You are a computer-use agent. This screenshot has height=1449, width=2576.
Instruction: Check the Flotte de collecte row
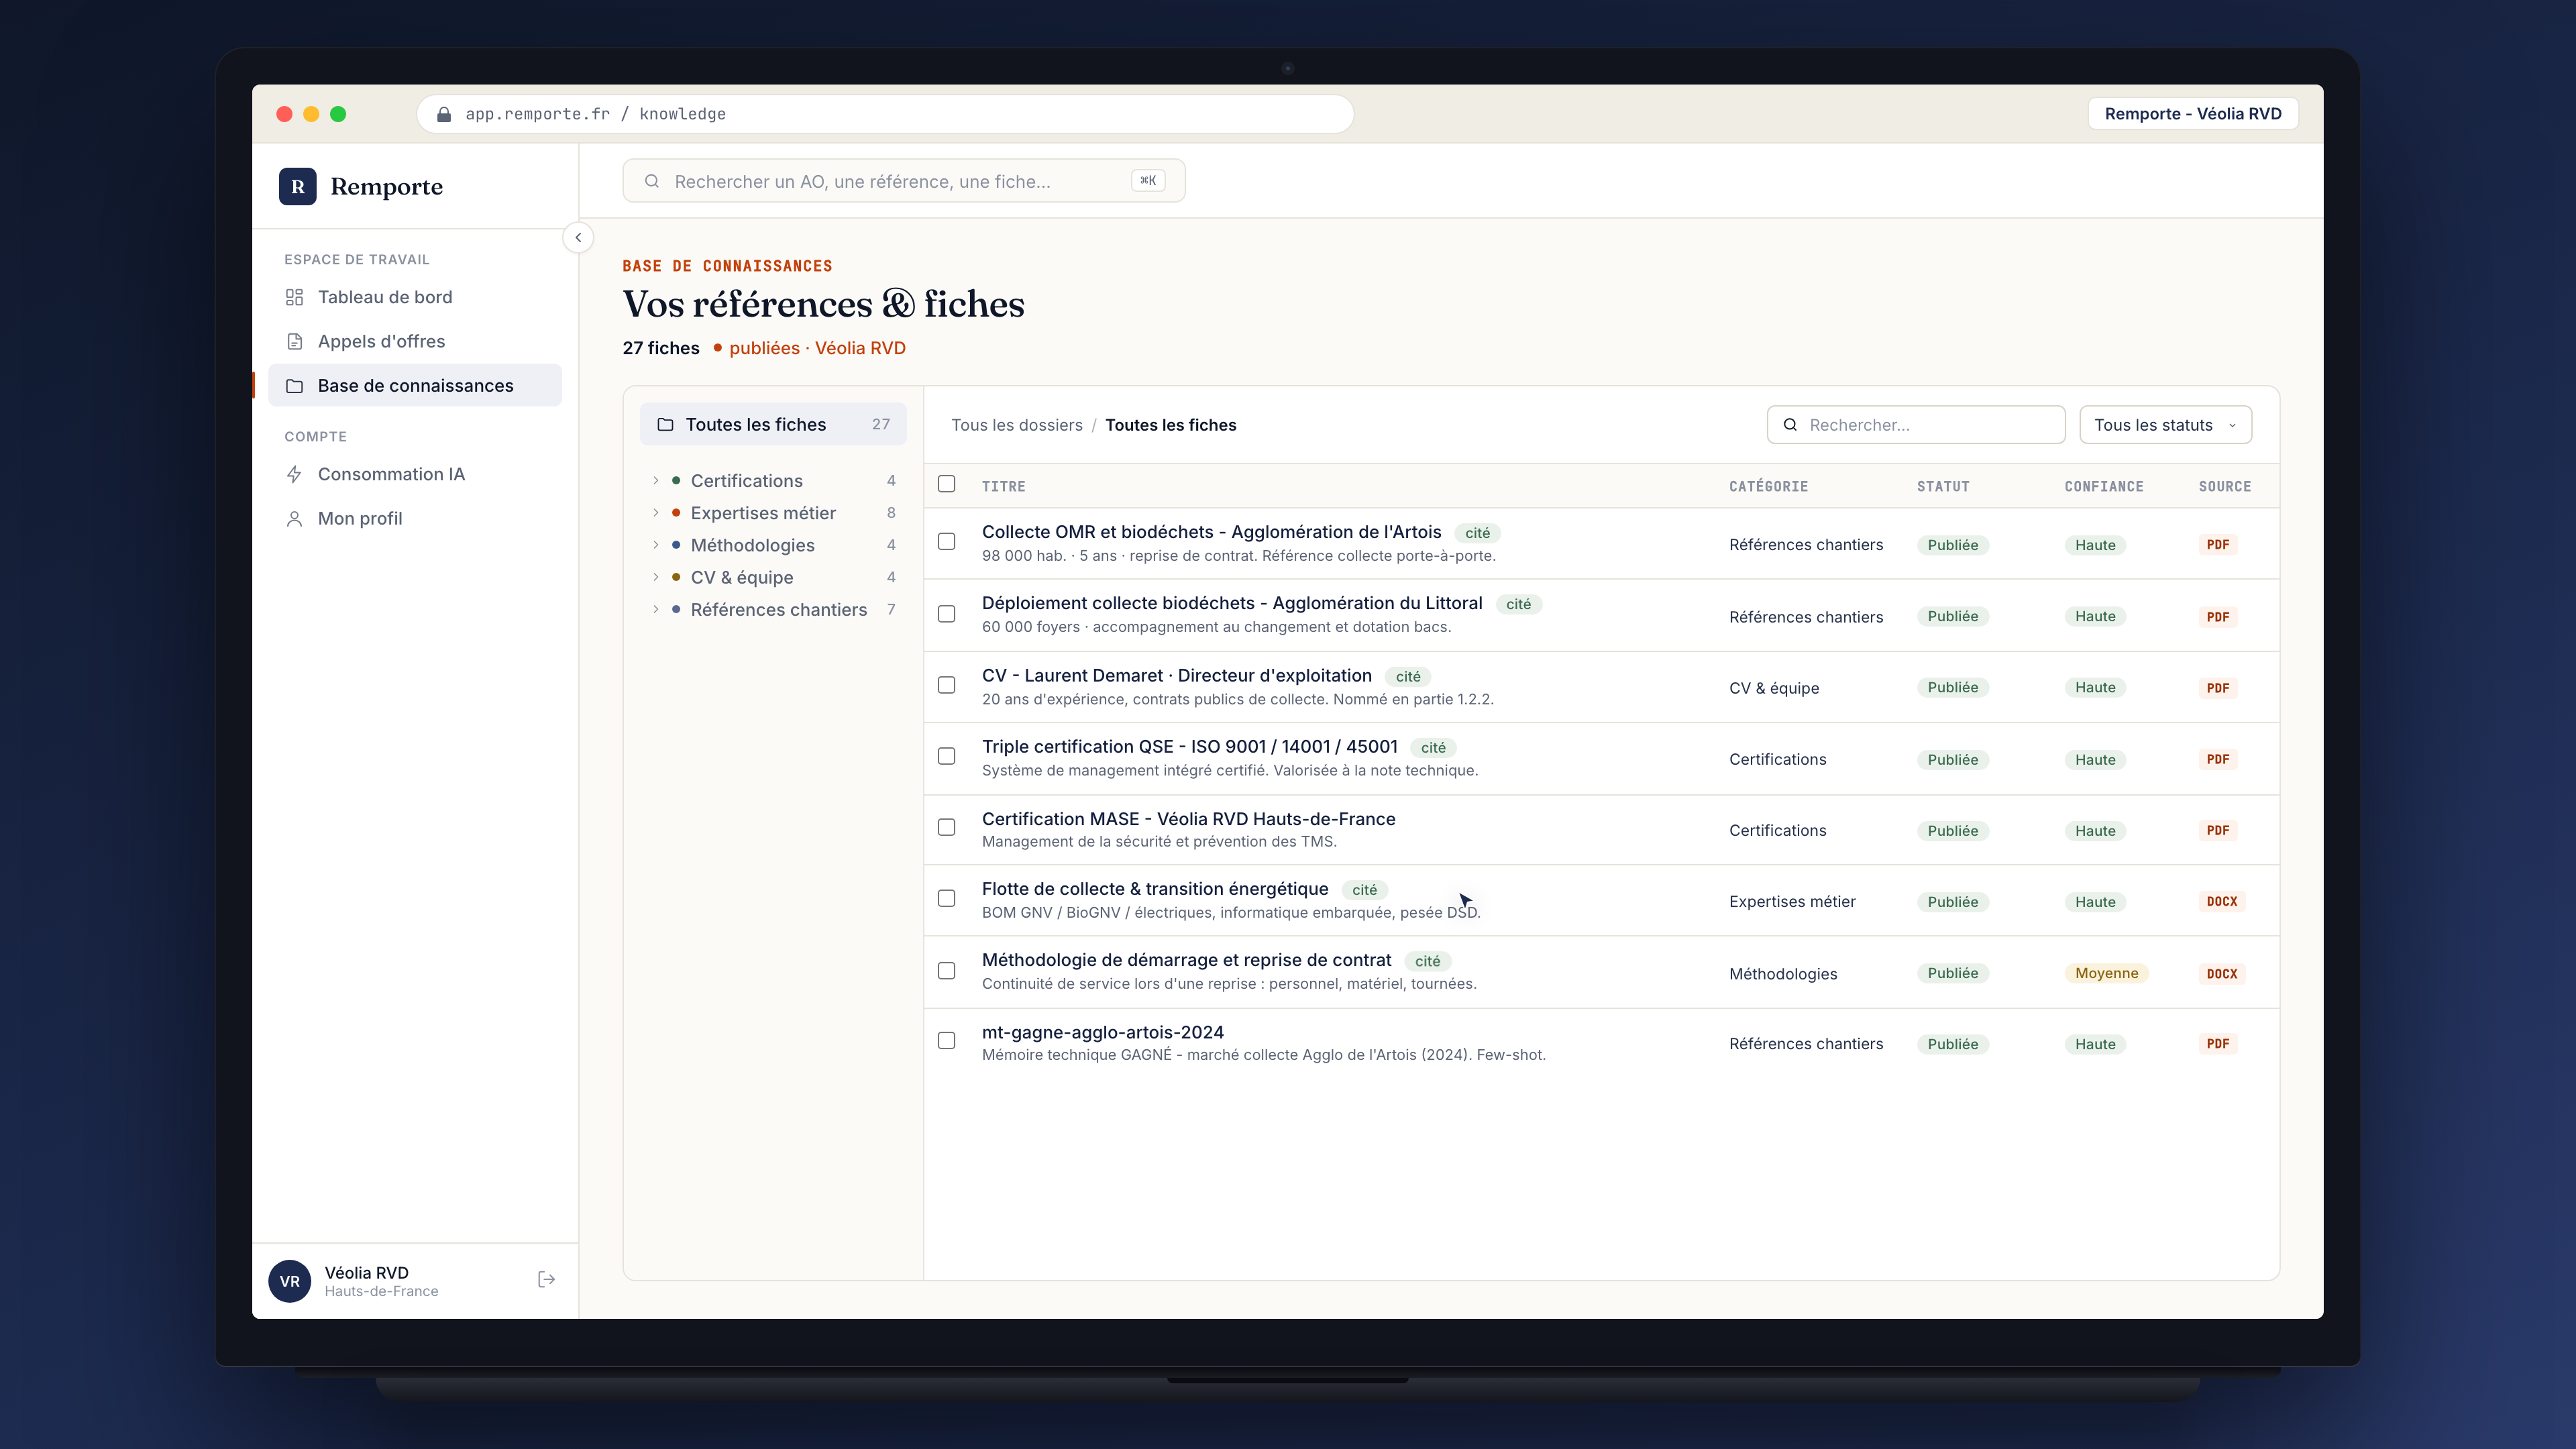pyautogui.click(x=946, y=898)
